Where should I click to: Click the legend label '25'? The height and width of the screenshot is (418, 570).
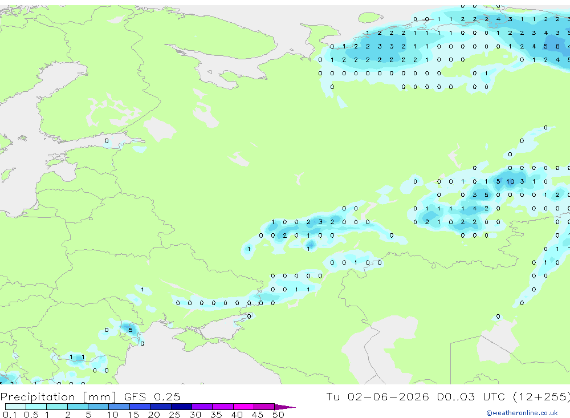point(174,415)
